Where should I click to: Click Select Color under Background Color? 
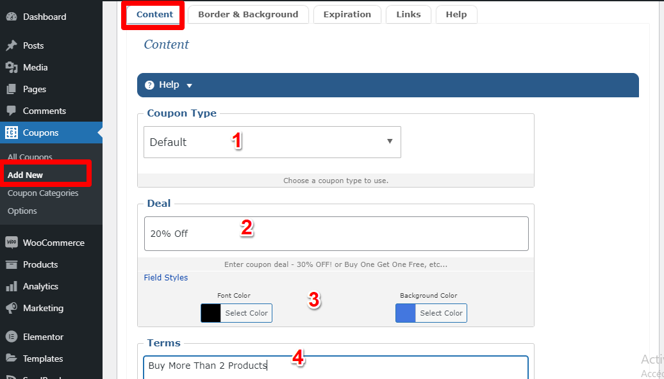point(441,313)
